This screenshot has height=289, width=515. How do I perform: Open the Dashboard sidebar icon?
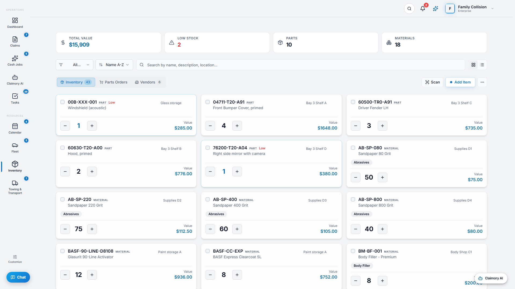[x=15, y=23]
